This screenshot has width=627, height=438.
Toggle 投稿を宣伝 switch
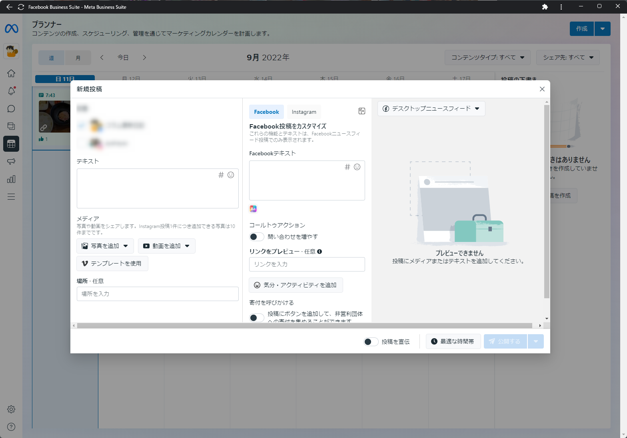point(371,342)
